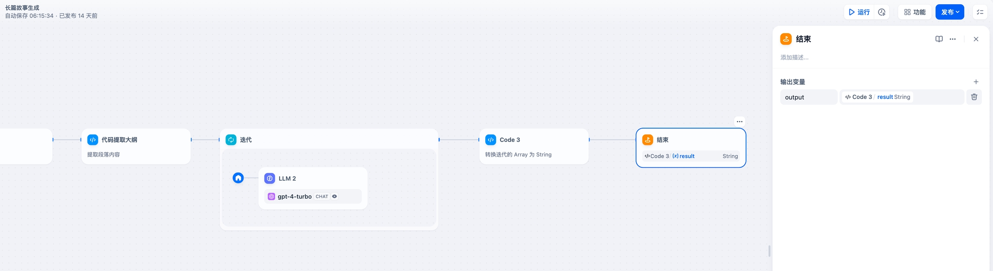This screenshot has width=993, height=271.
Task: Open the checklist icon in the top bar
Action: point(980,12)
